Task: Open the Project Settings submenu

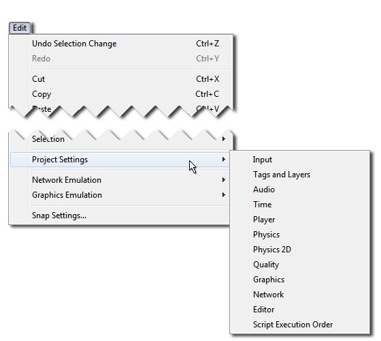Action: (x=120, y=160)
